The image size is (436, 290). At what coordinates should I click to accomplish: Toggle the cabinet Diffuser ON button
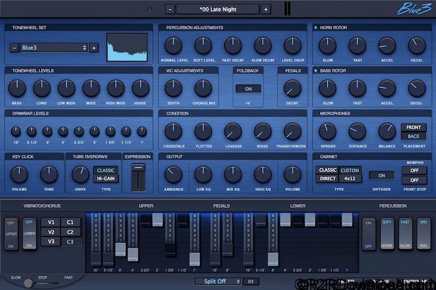[381, 175]
